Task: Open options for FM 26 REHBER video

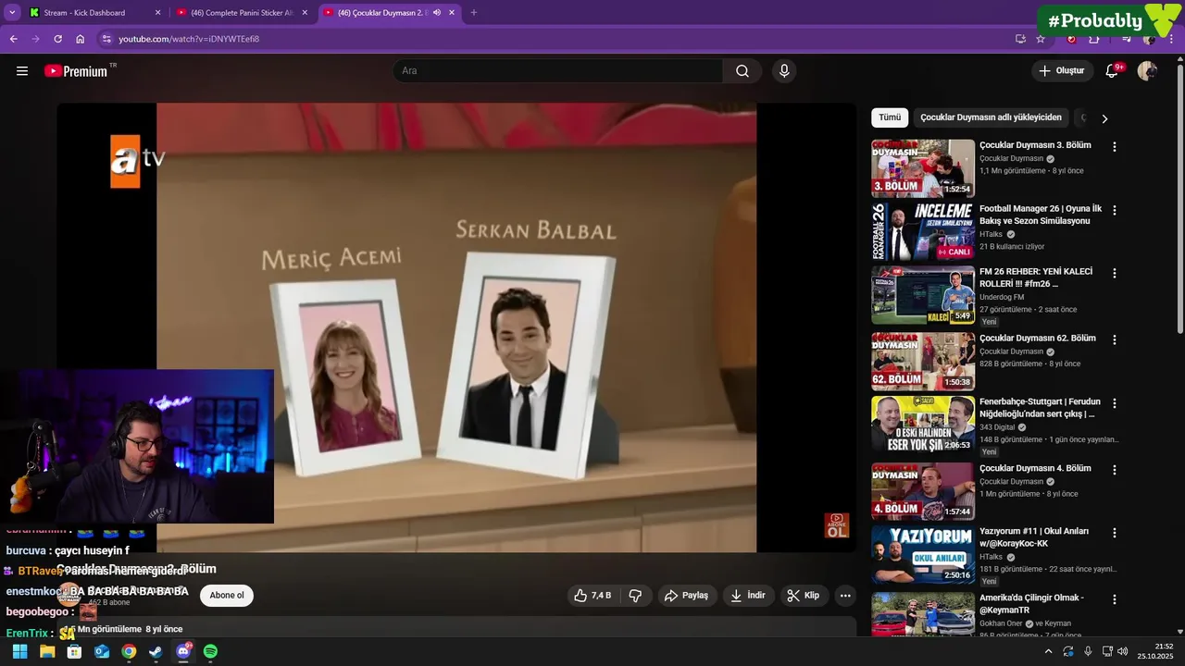Action: tap(1115, 274)
